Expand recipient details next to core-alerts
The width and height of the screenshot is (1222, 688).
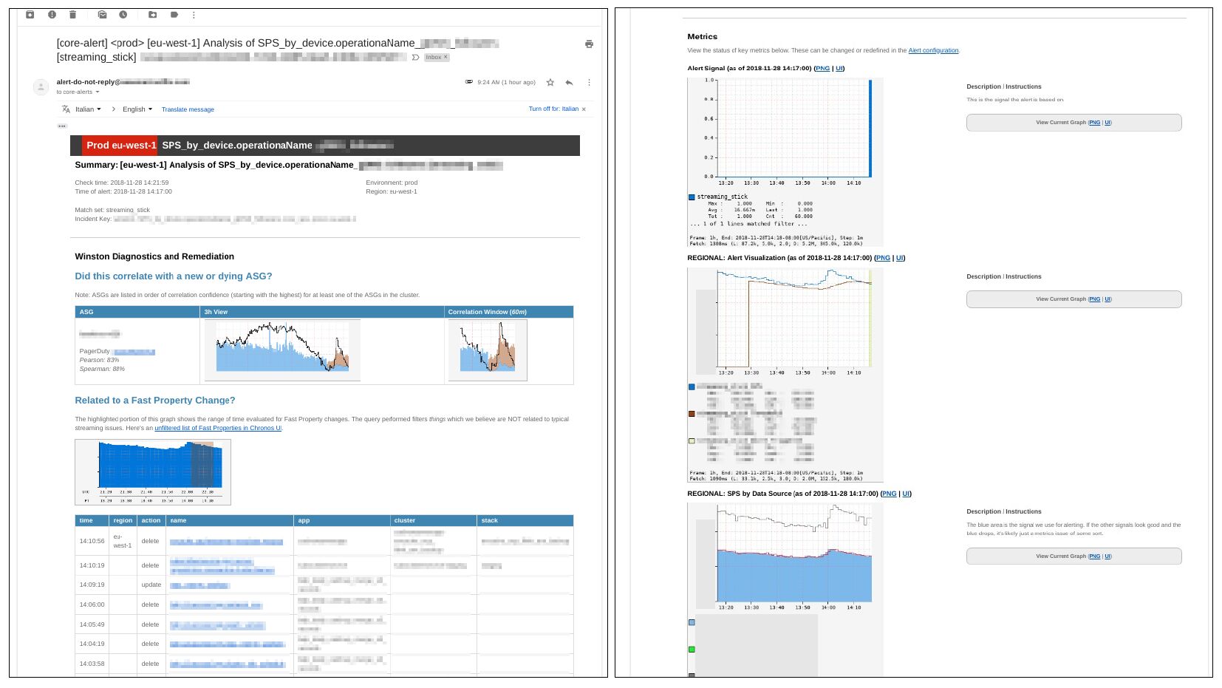(x=97, y=92)
